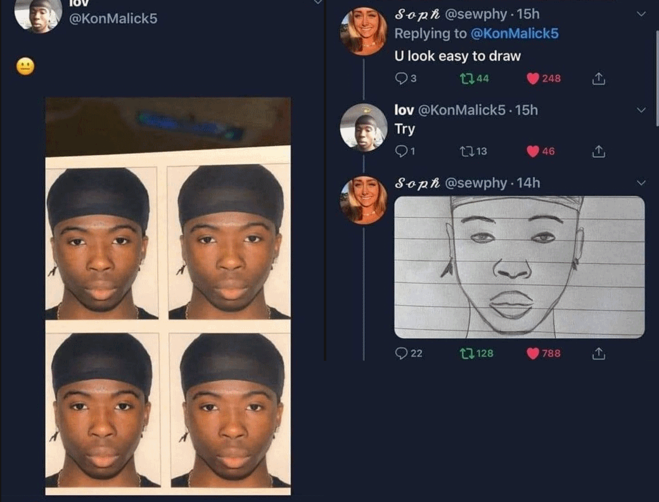659x502 pixels.
Task: Share the 'Try' tweet
Action: tap(599, 151)
